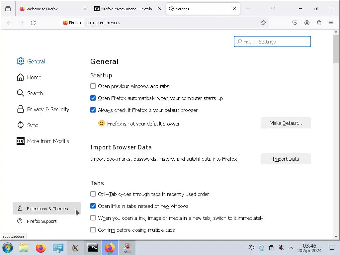Click the Import Data button
Viewport: 340px width, 255px height.
pos(286,159)
